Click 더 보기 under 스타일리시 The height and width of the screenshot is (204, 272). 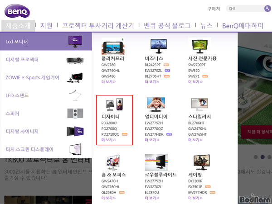[x=195, y=140]
